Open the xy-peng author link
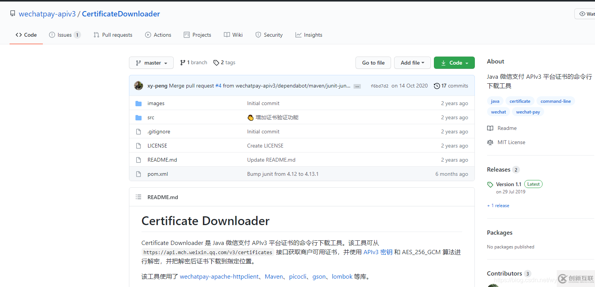 [x=157, y=86]
